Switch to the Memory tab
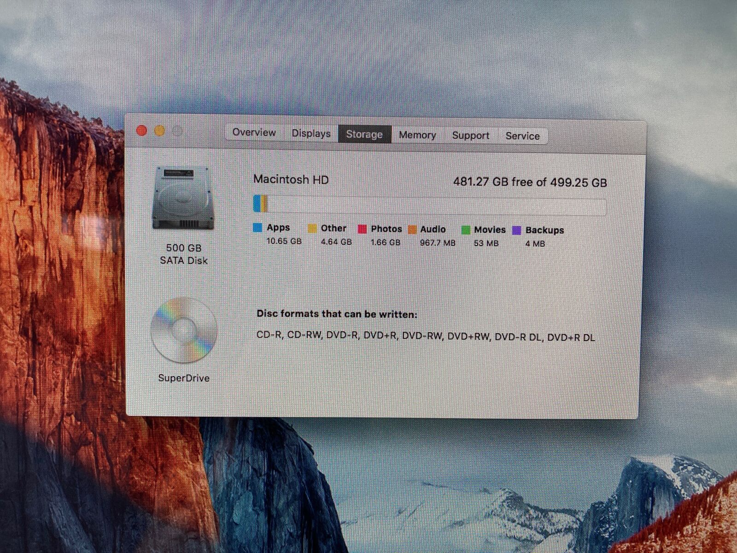Screen dimensions: 737x553 click(417, 135)
